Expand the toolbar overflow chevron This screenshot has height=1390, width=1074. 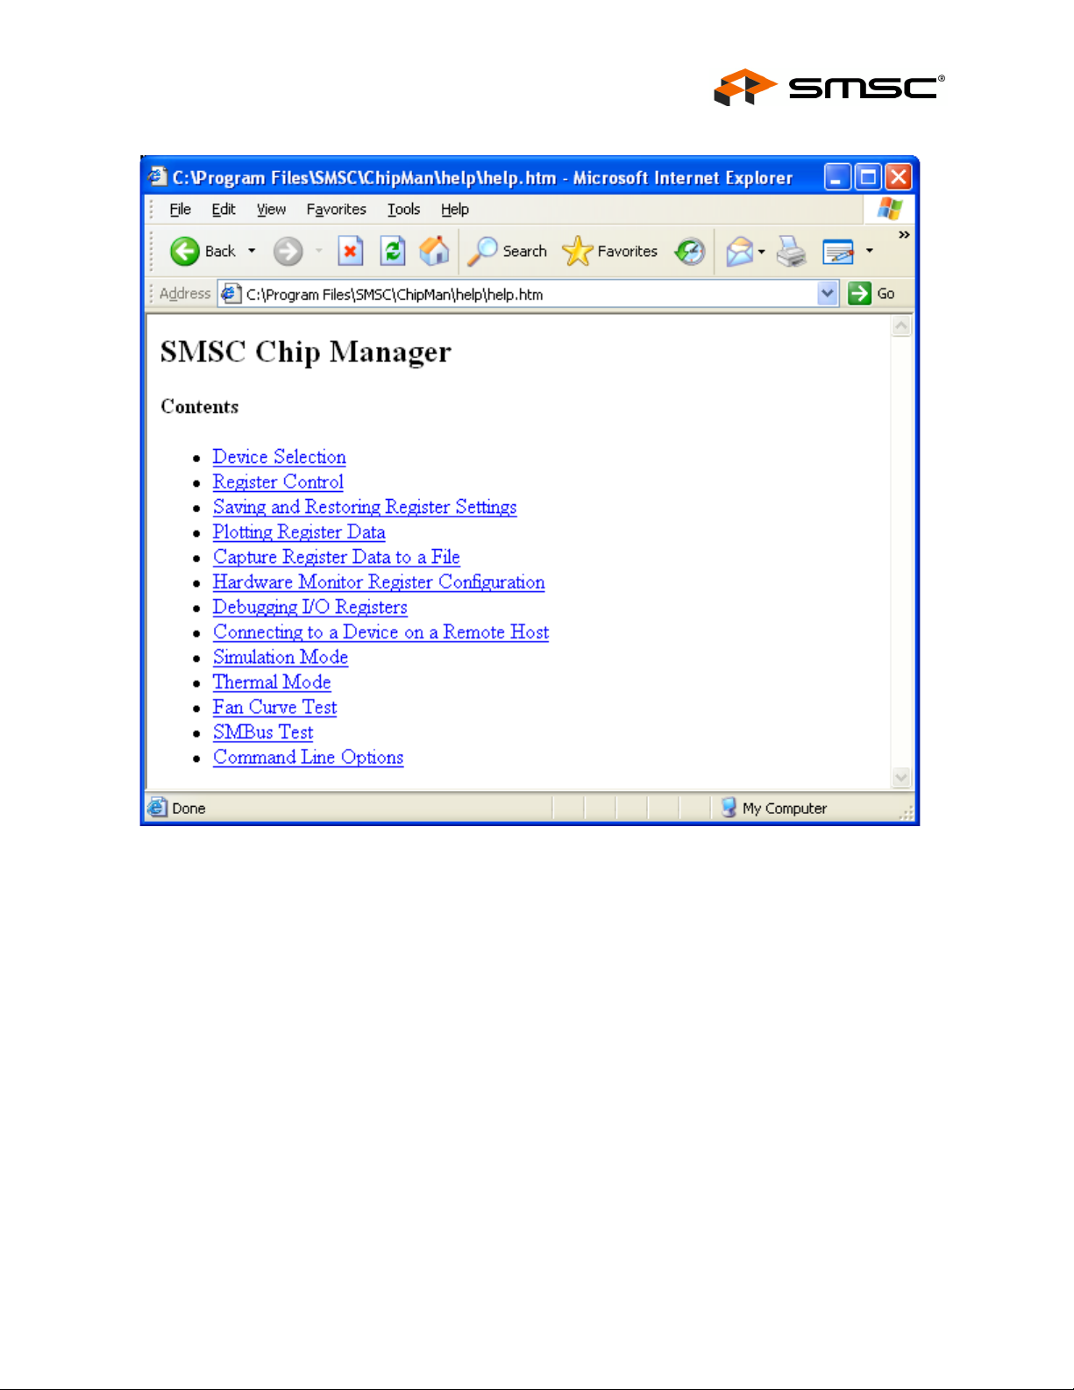coord(904,235)
